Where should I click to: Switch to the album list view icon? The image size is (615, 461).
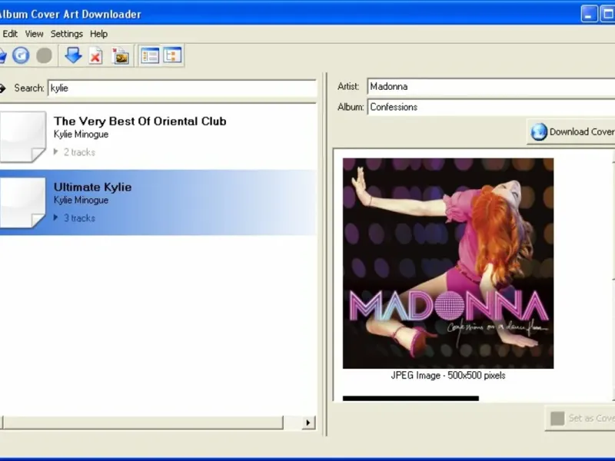coord(150,55)
